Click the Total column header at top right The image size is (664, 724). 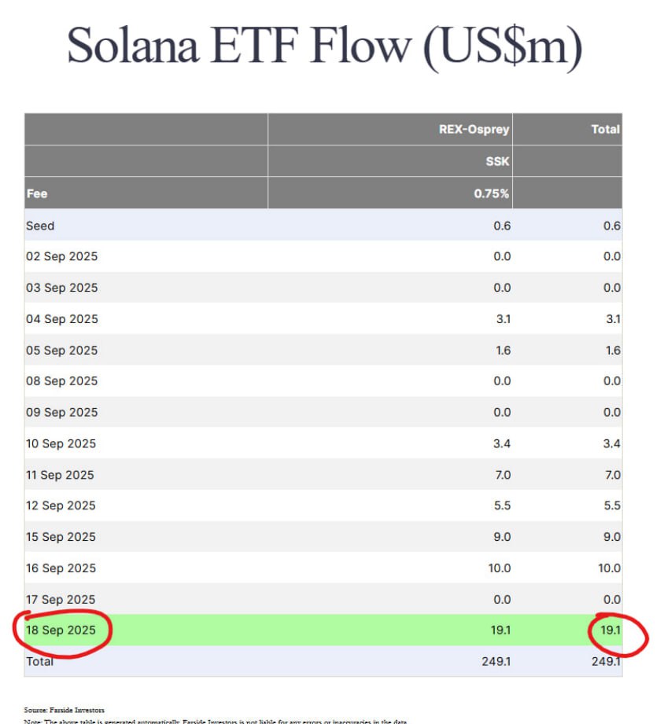(605, 129)
